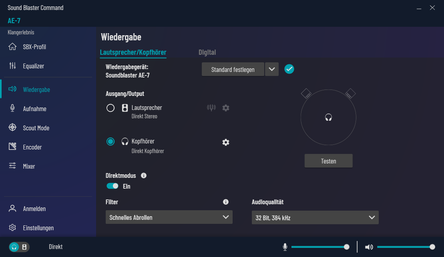Screen dimensions: 444x257
Task: Disable Direktmodus with the toggle
Action: pos(113,185)
